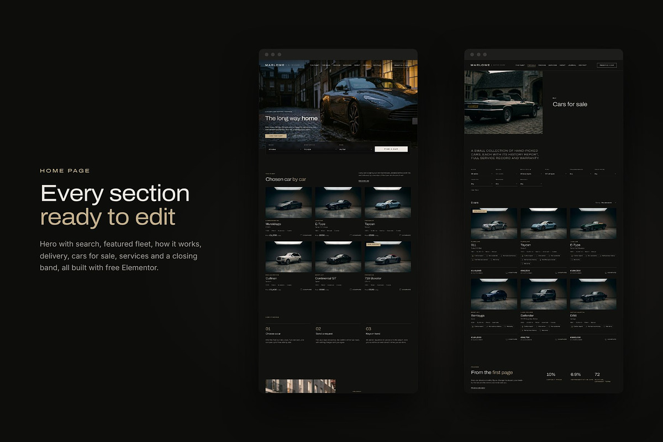Open FINANCE menu in home page window
This screenshot has height=442, width=663.
[x=336, y=65]
